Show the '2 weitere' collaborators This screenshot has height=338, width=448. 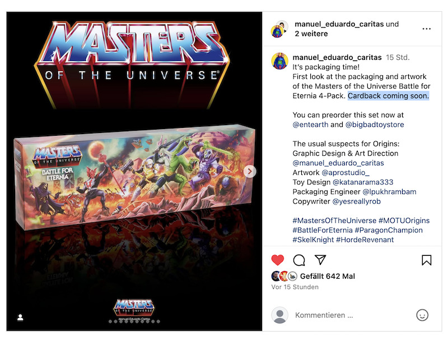click(x=311, y=34)
